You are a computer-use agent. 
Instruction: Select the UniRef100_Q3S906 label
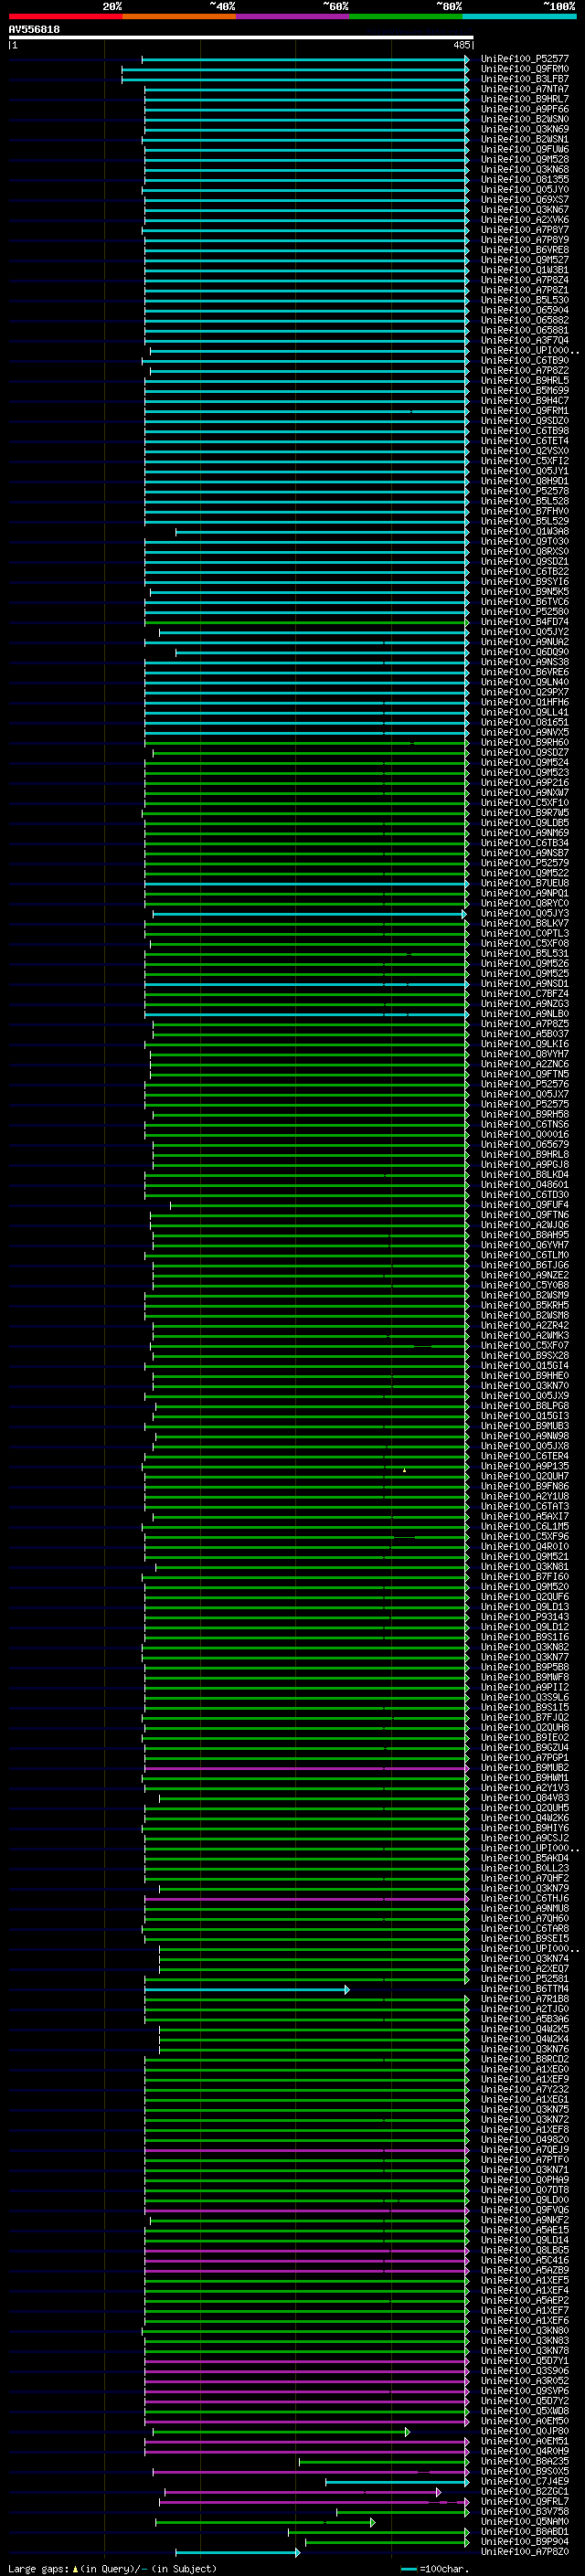coord(524,2371)
